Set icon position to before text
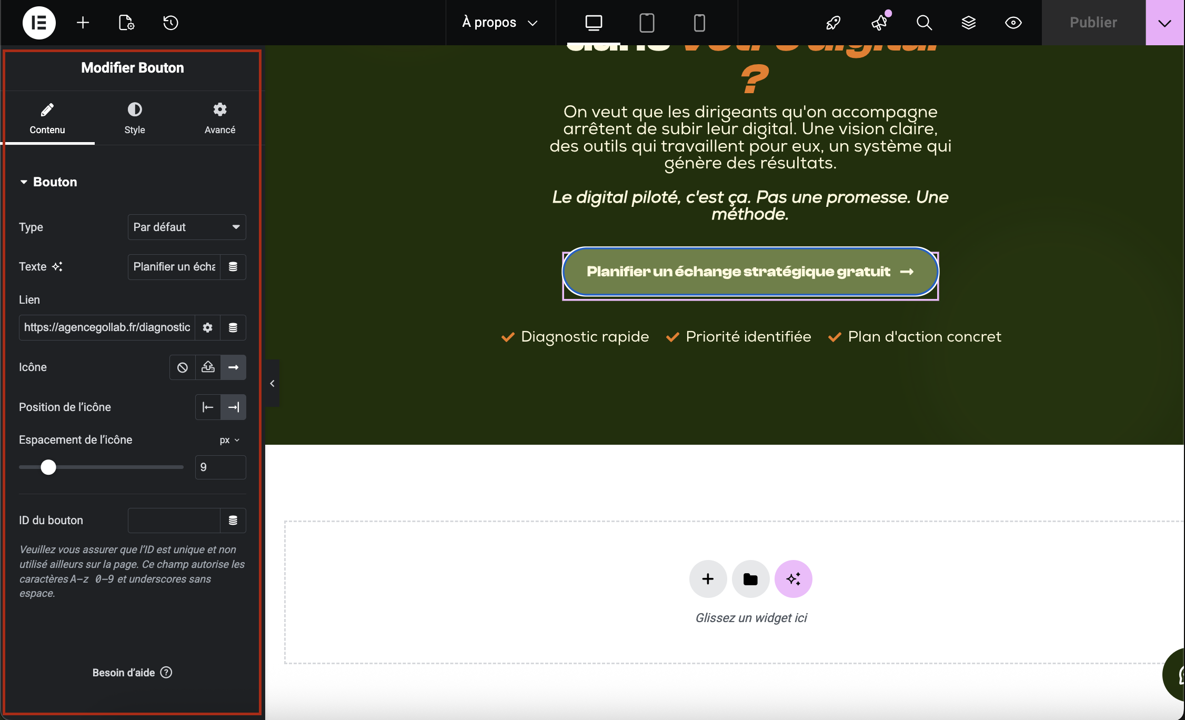 pos(208,407)
